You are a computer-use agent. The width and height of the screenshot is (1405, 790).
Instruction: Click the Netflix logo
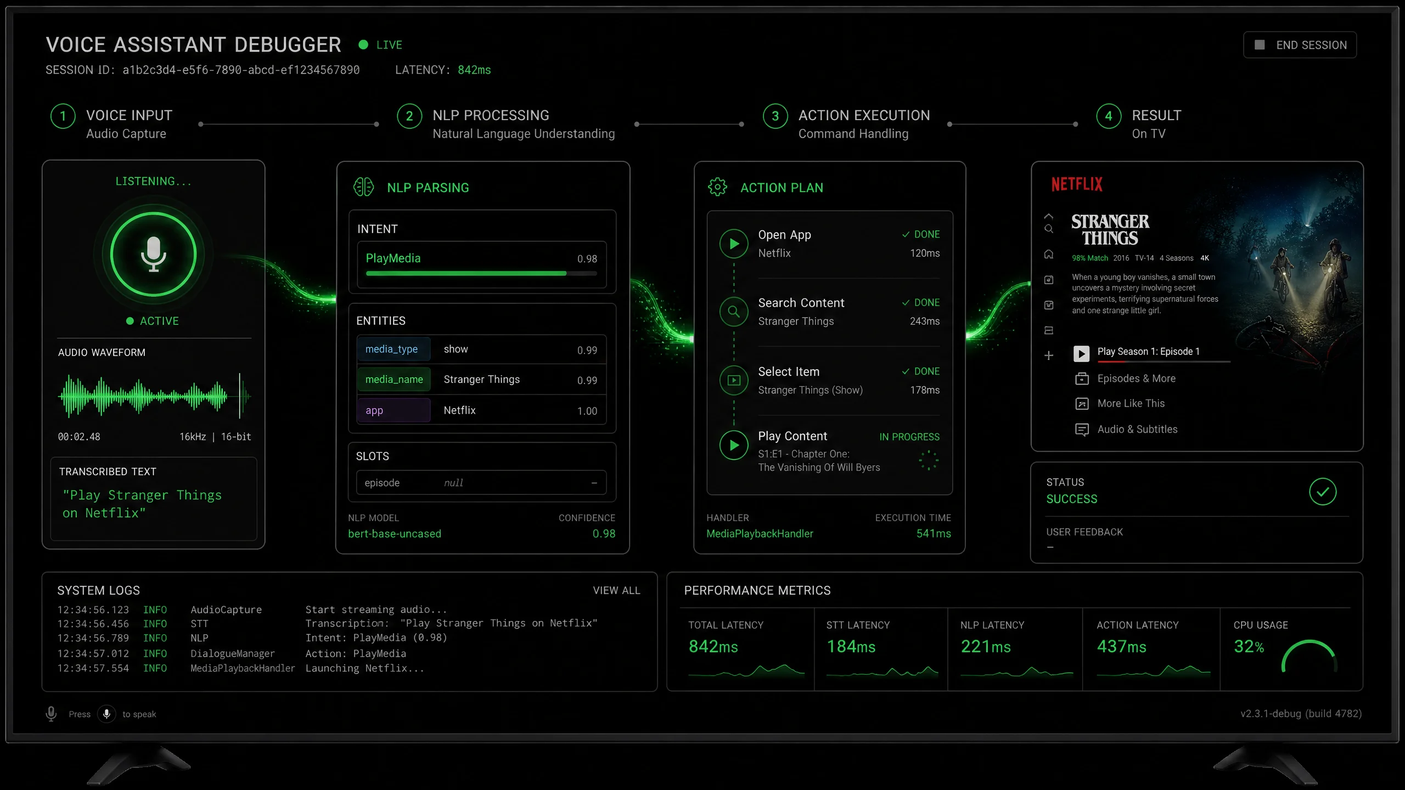click(1077, 184)
